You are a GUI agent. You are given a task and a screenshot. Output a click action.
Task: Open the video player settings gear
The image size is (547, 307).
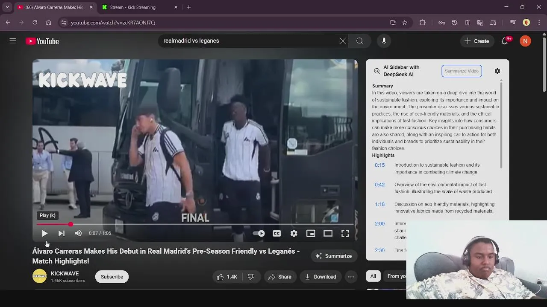coord(294,233)
